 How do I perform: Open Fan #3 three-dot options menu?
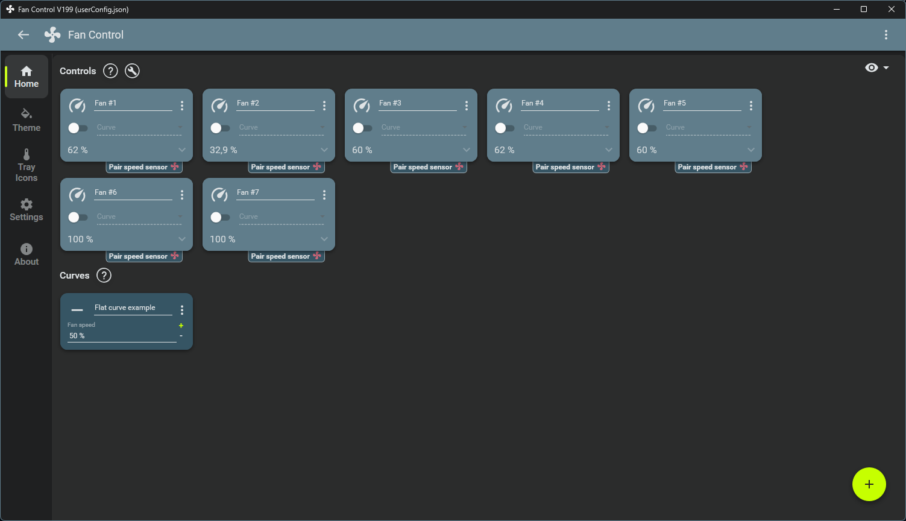coord(467,106)
